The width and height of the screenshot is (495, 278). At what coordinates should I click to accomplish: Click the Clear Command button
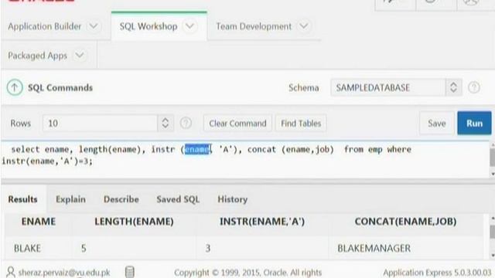point(237,124)
